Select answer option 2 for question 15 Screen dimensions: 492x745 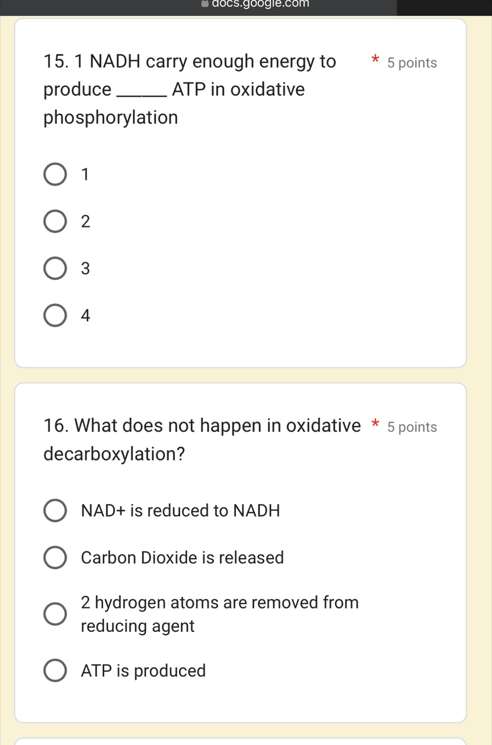(x=54, y=221)
